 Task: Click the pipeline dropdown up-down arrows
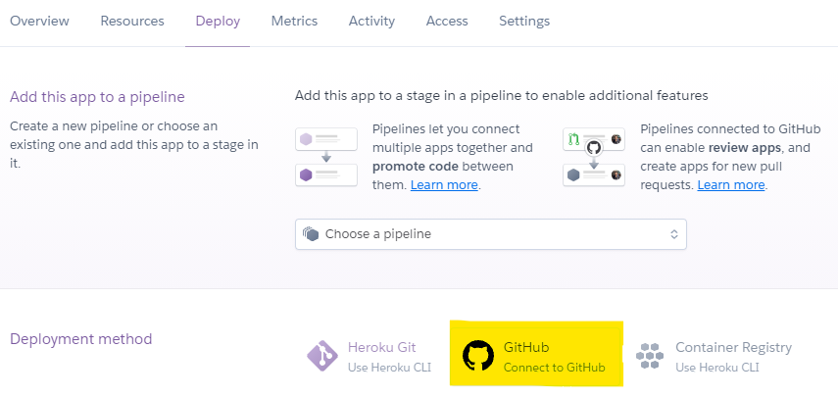coord(674,234)
